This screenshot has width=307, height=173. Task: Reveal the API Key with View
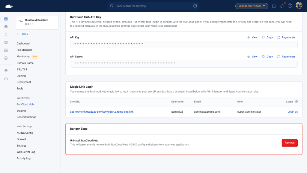252,38
